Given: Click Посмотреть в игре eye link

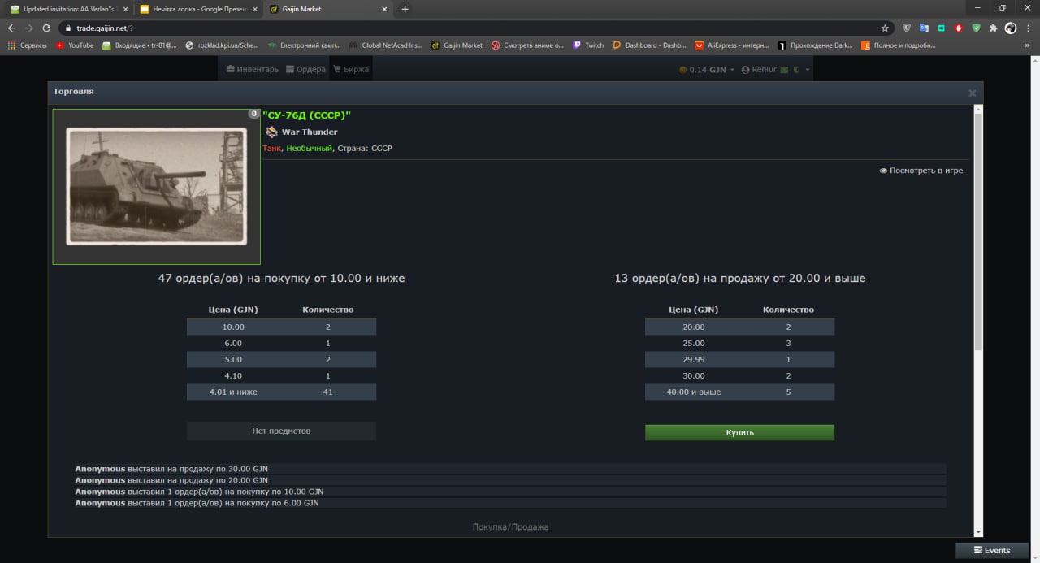Looking at the screenshot, I should (x=921, y=171).
